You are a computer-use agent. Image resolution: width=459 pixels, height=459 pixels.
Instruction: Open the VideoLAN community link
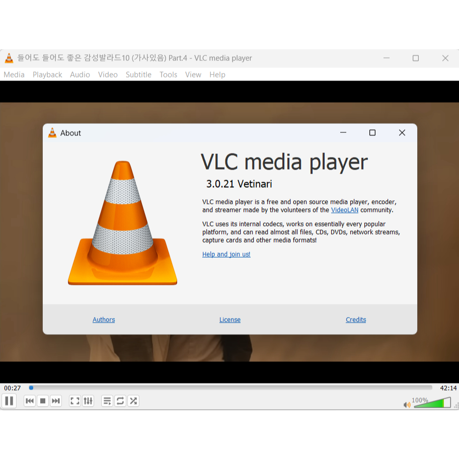click(x=345, y=210)
